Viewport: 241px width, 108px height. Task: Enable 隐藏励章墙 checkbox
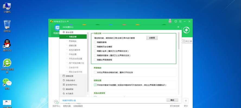click(x=95, y=42)
